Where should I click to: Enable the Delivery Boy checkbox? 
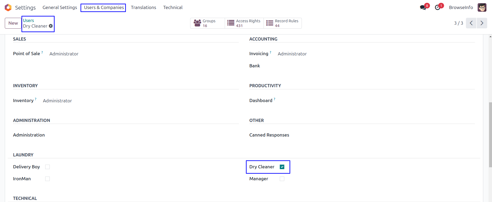coord(48,167)
